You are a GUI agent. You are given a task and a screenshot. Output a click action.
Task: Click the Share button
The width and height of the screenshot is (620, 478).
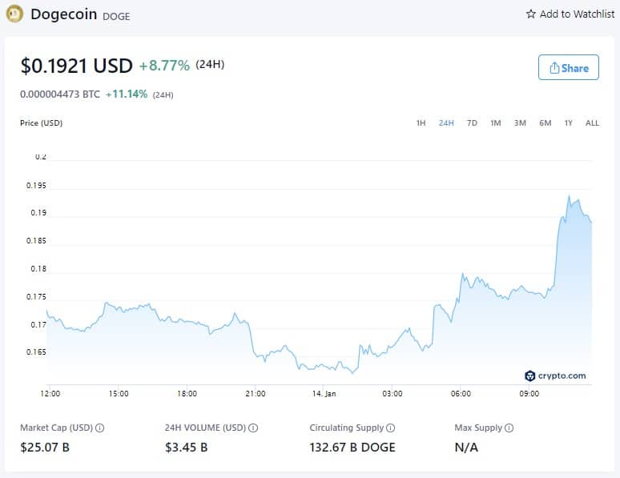point(568,67)
